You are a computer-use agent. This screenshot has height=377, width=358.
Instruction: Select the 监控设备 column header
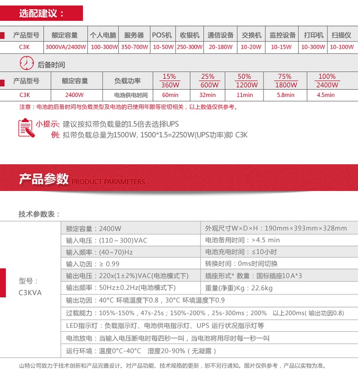[282, 35]
